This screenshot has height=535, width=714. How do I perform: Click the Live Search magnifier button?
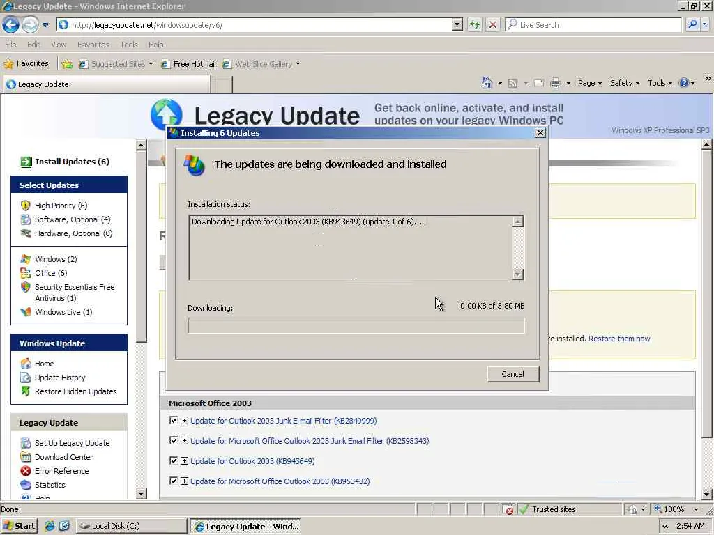pyautogui.click(x=692, y=24)
